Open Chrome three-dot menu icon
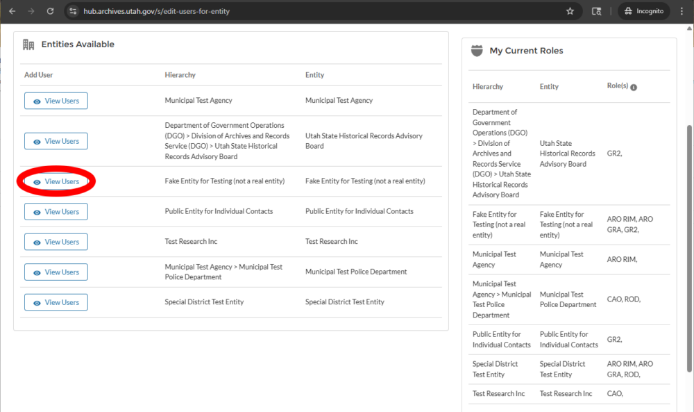Screen dimensions: 694x412 coord(682,11)
